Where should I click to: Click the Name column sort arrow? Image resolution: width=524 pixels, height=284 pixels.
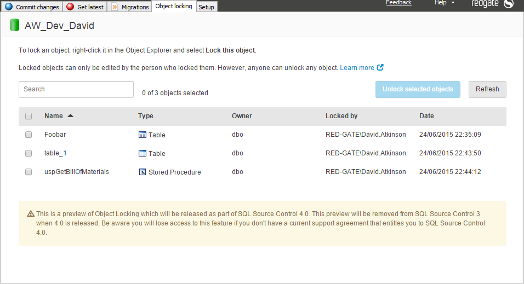click(70, 116)
